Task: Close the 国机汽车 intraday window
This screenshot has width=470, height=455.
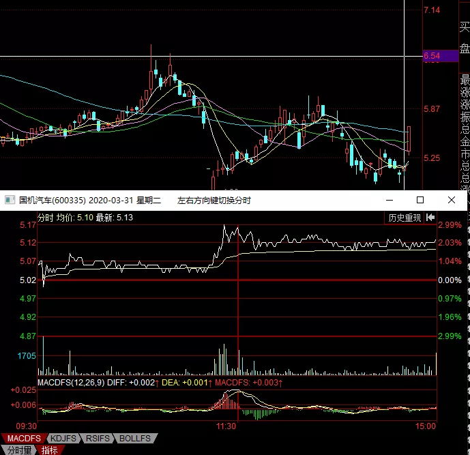Action: pyautogui.click(x=452, y=200)
